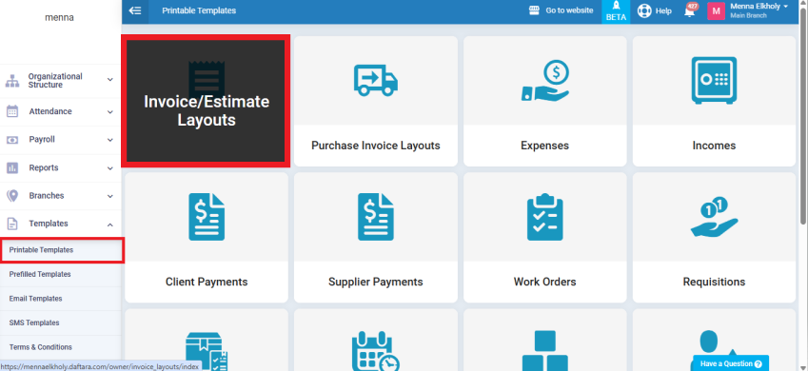The image size is (808, 371).
Task: Click the Reports menu label
Action: (43, 168)
